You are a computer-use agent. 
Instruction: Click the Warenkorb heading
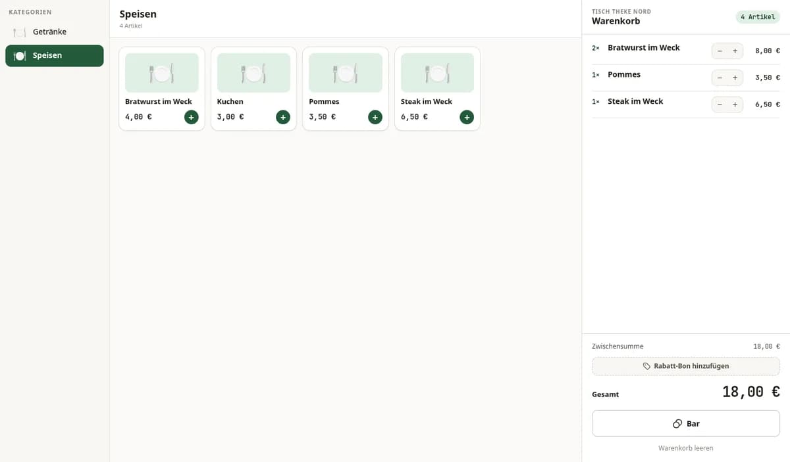coord(616,21)
